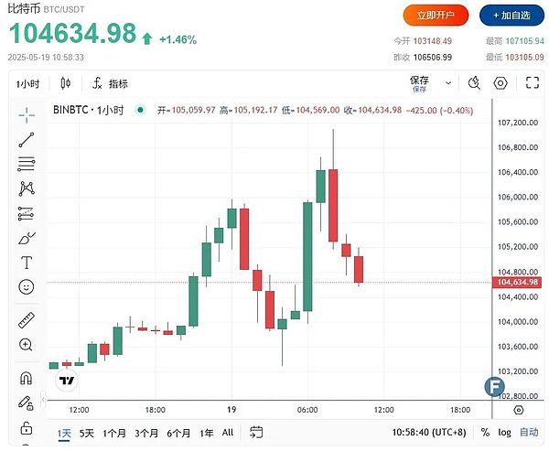Viewport: 549px width, 451px height.
Task: Toggle lock all drawing tools
Action: 26,427
